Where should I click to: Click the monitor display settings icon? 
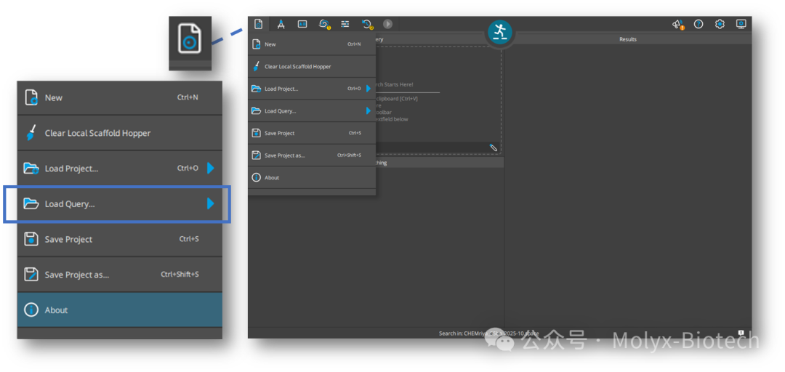(741, 24)
